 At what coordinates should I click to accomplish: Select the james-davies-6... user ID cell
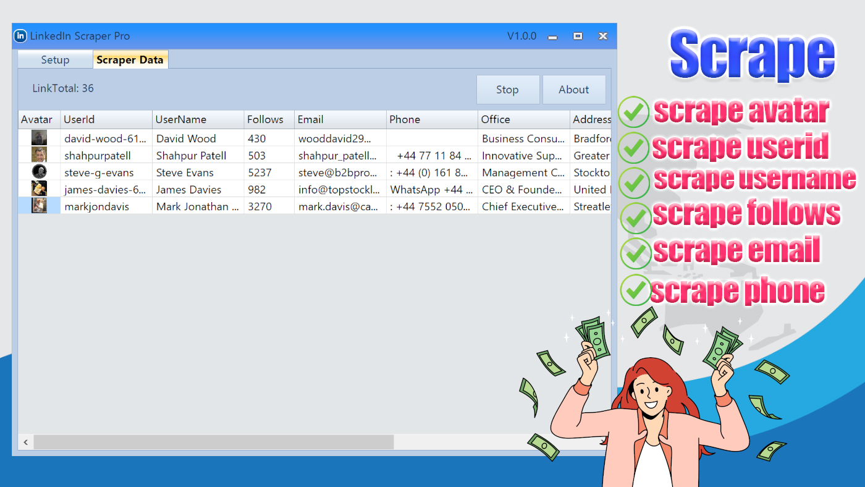pos(106,189)
